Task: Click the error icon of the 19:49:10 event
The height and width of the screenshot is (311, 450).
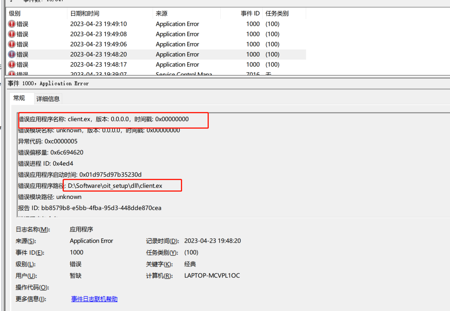Action: click(x=12, y=24)
